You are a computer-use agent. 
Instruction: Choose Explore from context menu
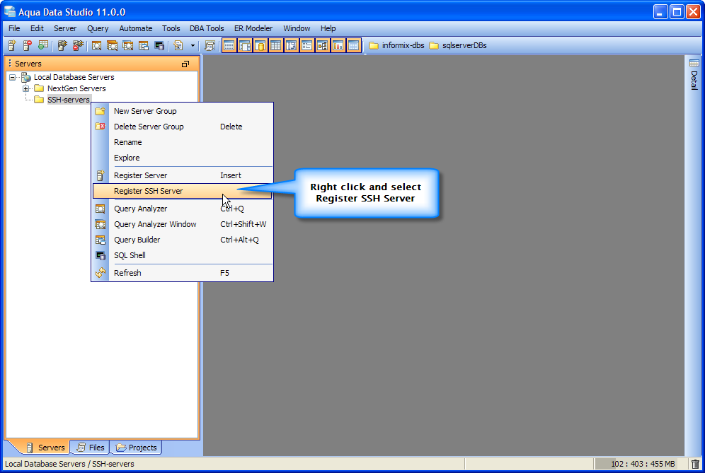182,158
